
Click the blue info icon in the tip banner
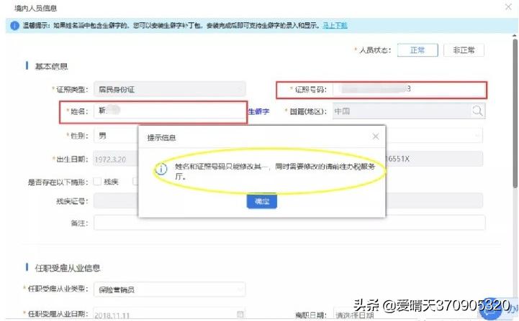pyautogui.click(x=14, y=26)
